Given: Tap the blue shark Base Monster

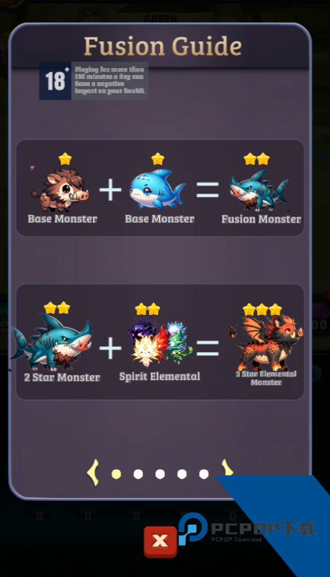Looking at the screenshot, I should point(158,188).
